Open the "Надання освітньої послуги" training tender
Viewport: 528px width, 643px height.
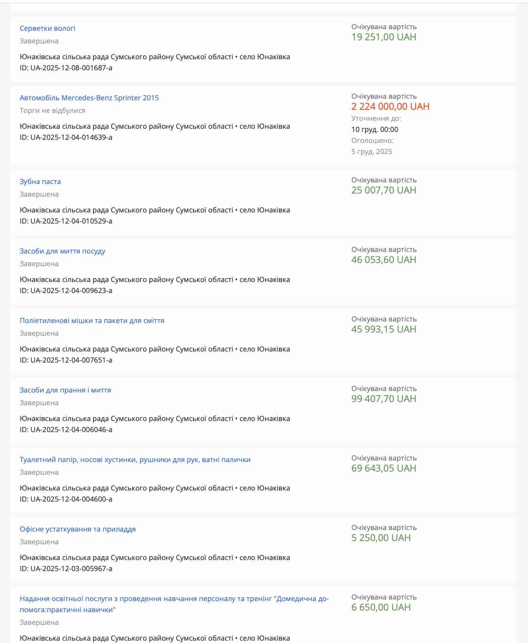click(174, 599)
